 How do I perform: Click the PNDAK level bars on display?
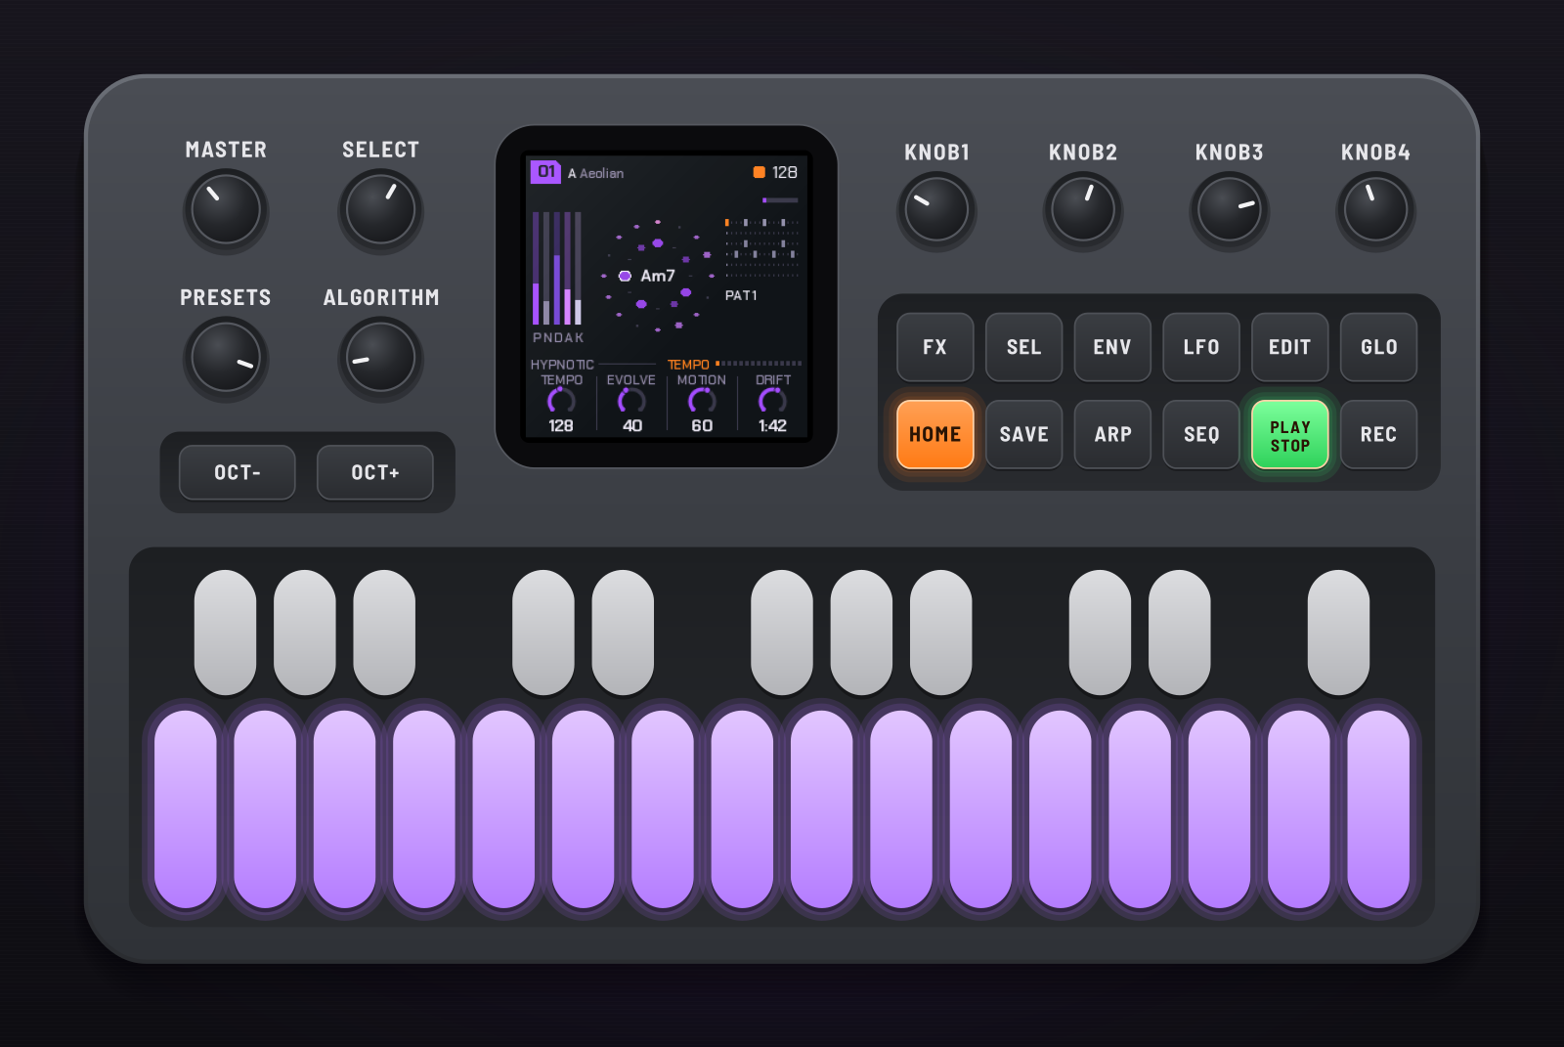(x=557, y=268)
